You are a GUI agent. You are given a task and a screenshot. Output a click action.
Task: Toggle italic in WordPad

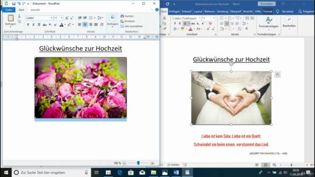33,25
